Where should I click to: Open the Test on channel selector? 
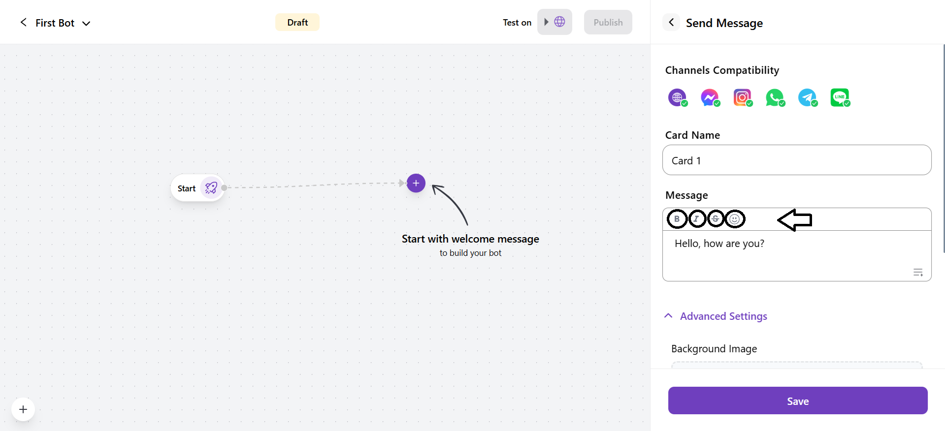click(x=554, y=22)
